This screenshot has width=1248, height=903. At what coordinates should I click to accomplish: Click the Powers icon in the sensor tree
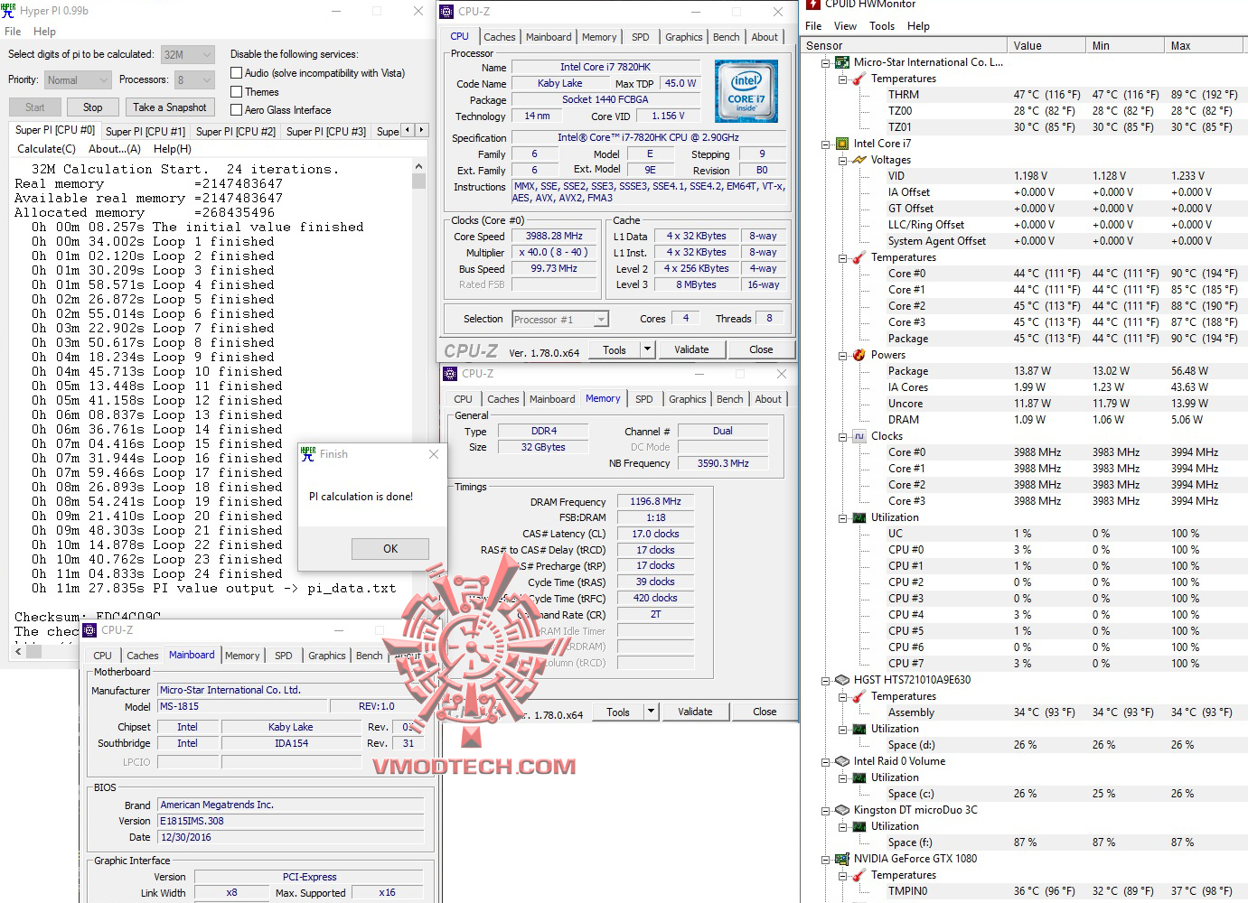tap(859, 355)
